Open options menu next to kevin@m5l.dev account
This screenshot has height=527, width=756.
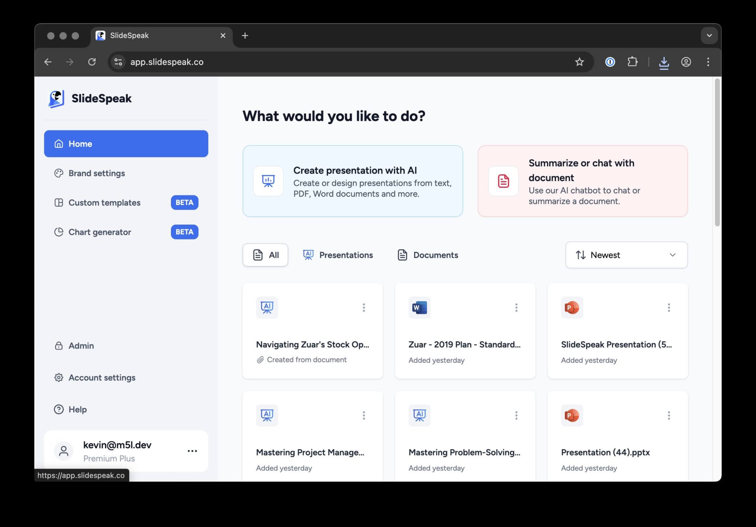pyautogui.click(x=192, y=451)
